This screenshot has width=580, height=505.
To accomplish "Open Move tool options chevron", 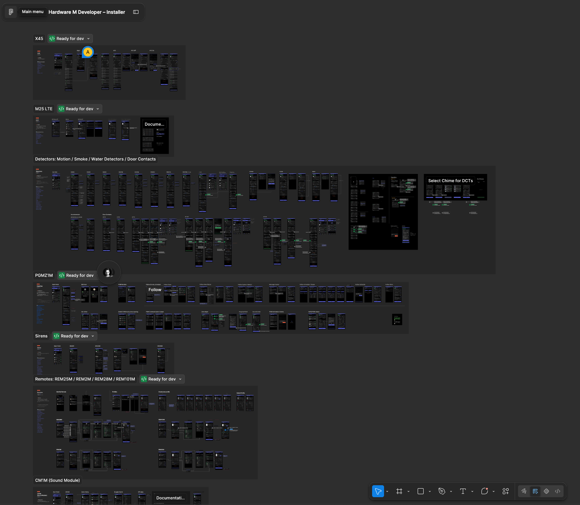I will point(387,491).
